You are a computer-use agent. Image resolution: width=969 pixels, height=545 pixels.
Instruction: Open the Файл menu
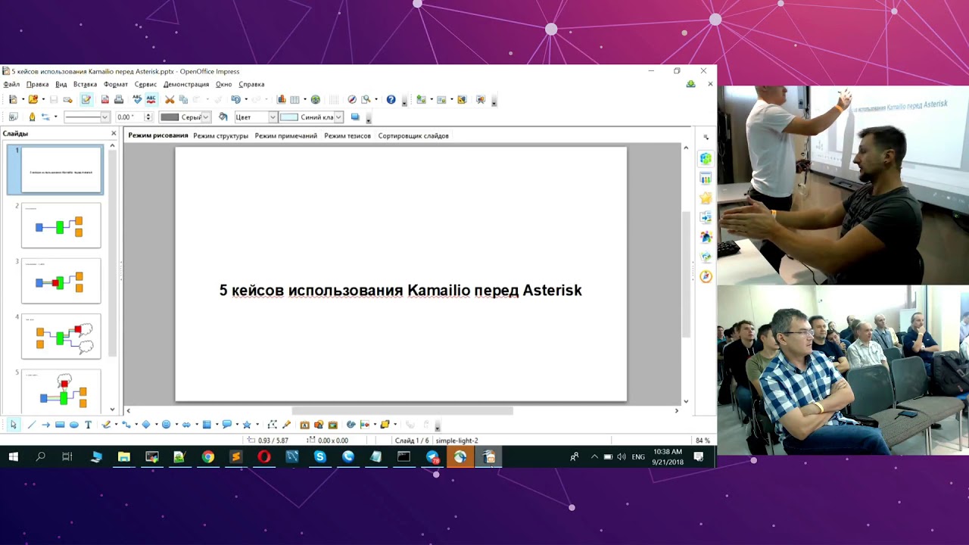click(11, 84)
